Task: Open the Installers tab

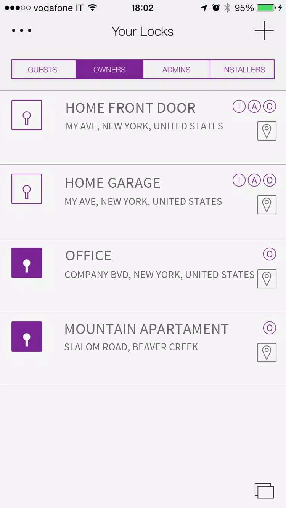Action: point(243,69)
